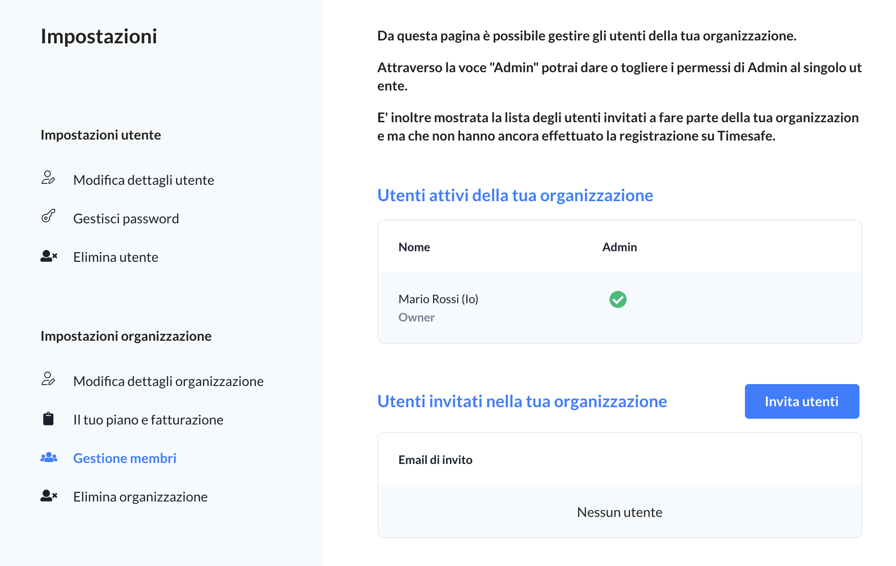Click the group icon beside Gestione membri
This screenshot has width=896, height=566.
coord(49,458)
